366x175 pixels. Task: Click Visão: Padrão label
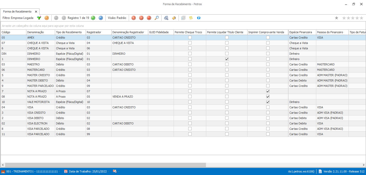point(117,18)
